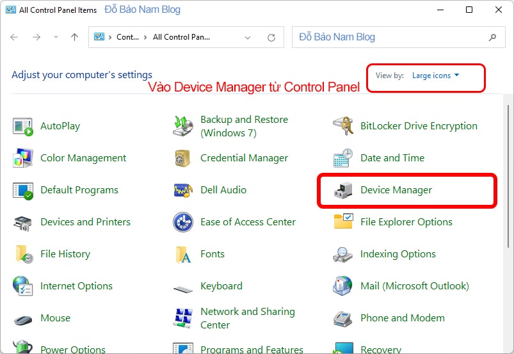Open the Default Programs icon
This screenshot has height=354, width=514.
coord(23,190)
